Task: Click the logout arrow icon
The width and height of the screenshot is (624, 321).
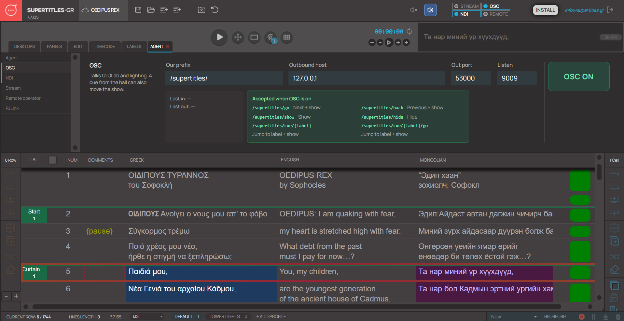Action: coord(611,10)
